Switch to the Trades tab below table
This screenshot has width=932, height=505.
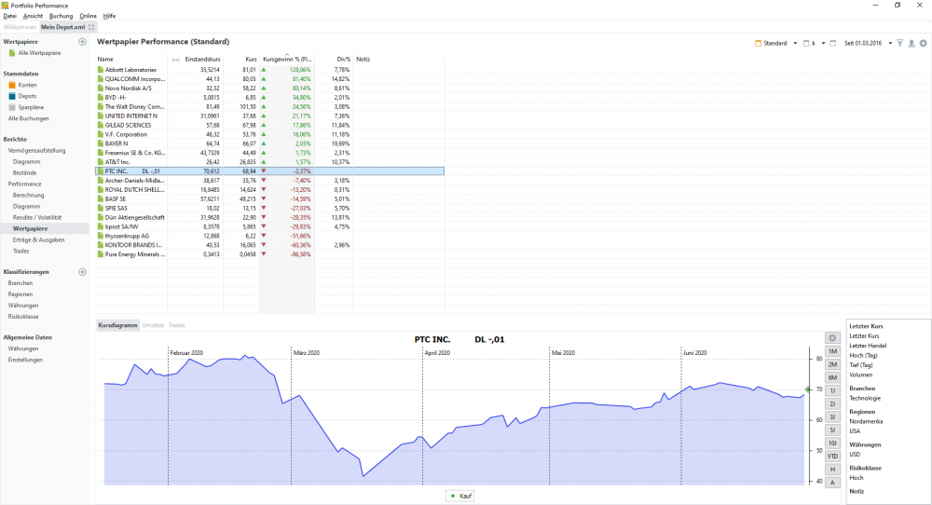coord(176,325)
